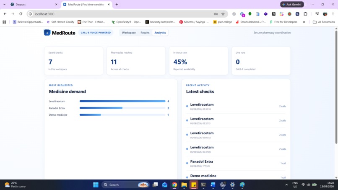The height and width of the screenshot is (190, 338).
Task: Go forward in browser history
Action: 13,14
